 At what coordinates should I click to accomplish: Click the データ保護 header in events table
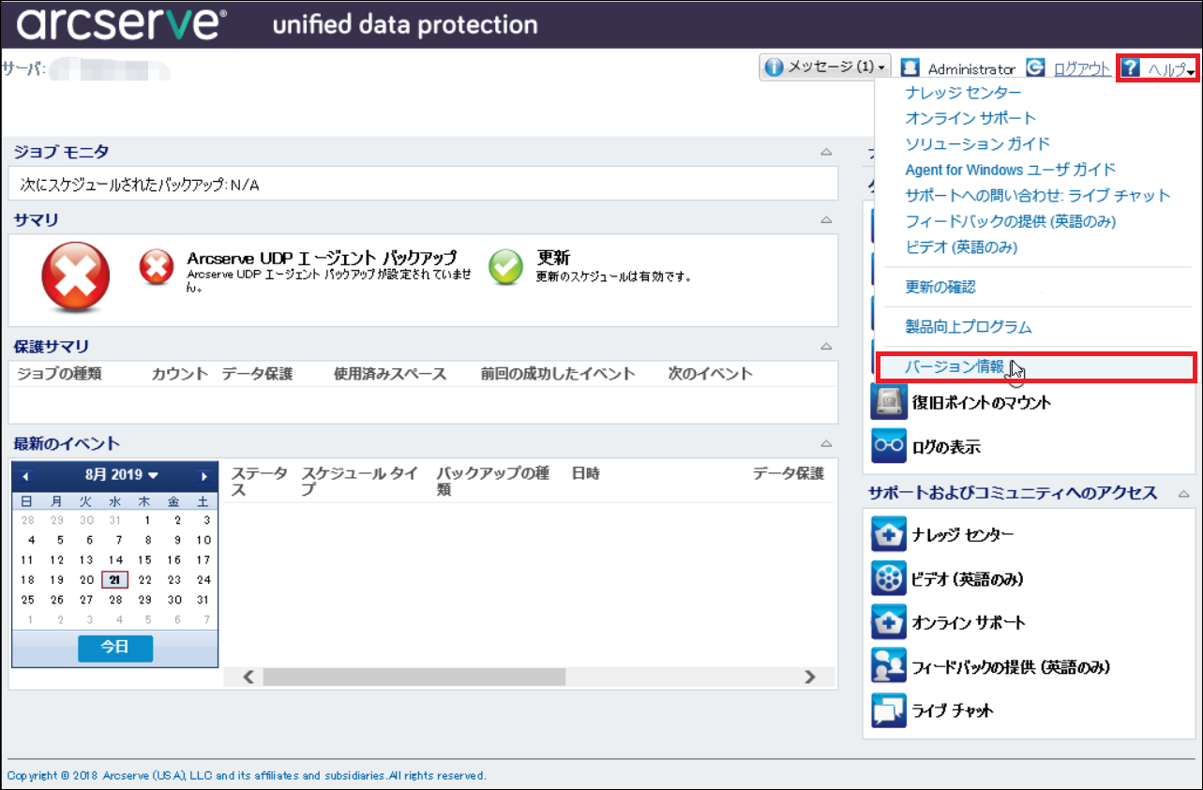(789, 473)
